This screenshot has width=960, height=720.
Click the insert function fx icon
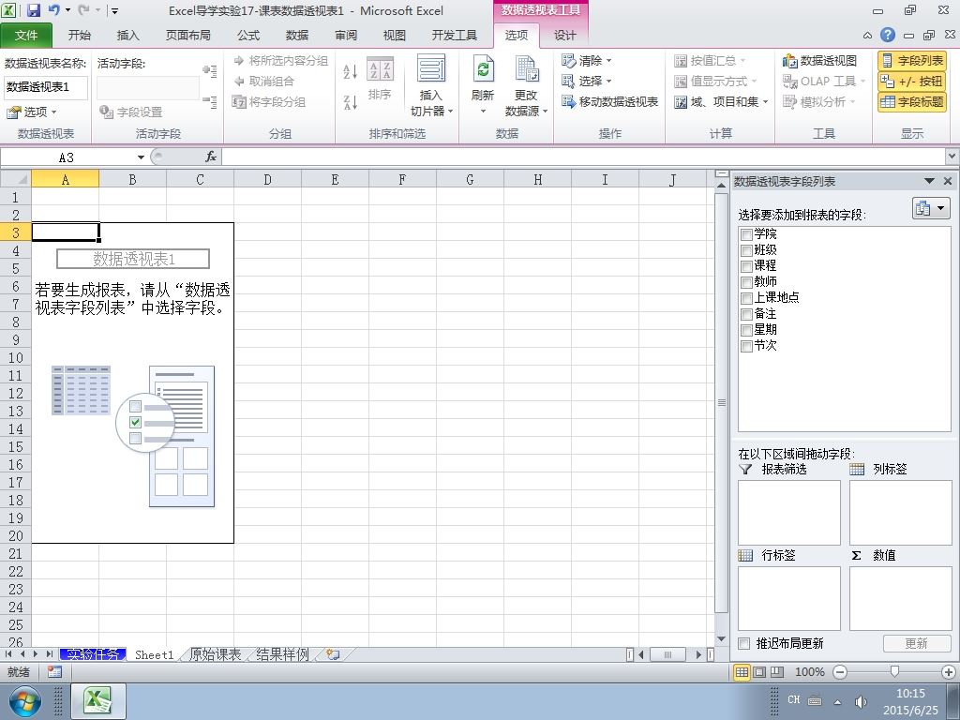[x=211, y=157]
